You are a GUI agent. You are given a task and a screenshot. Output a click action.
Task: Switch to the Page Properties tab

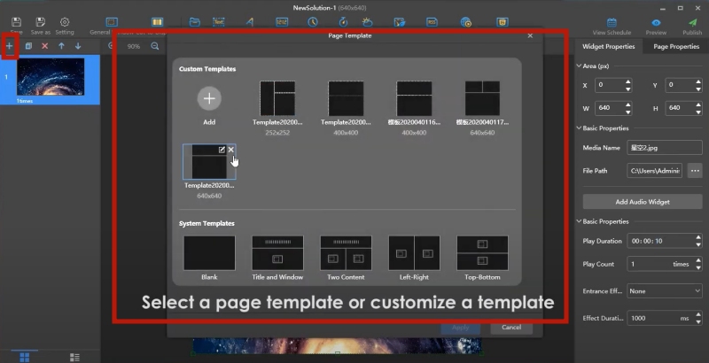(675, 46)
